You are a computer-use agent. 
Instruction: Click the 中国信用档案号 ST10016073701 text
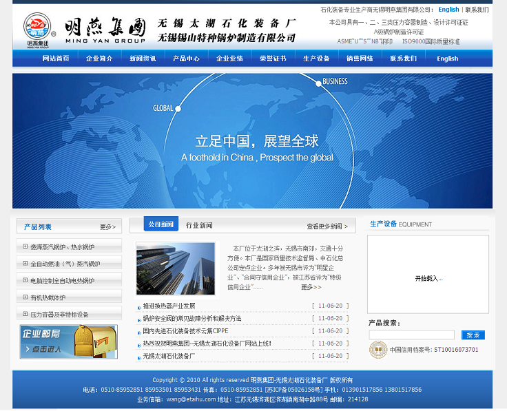pos(433,350)
